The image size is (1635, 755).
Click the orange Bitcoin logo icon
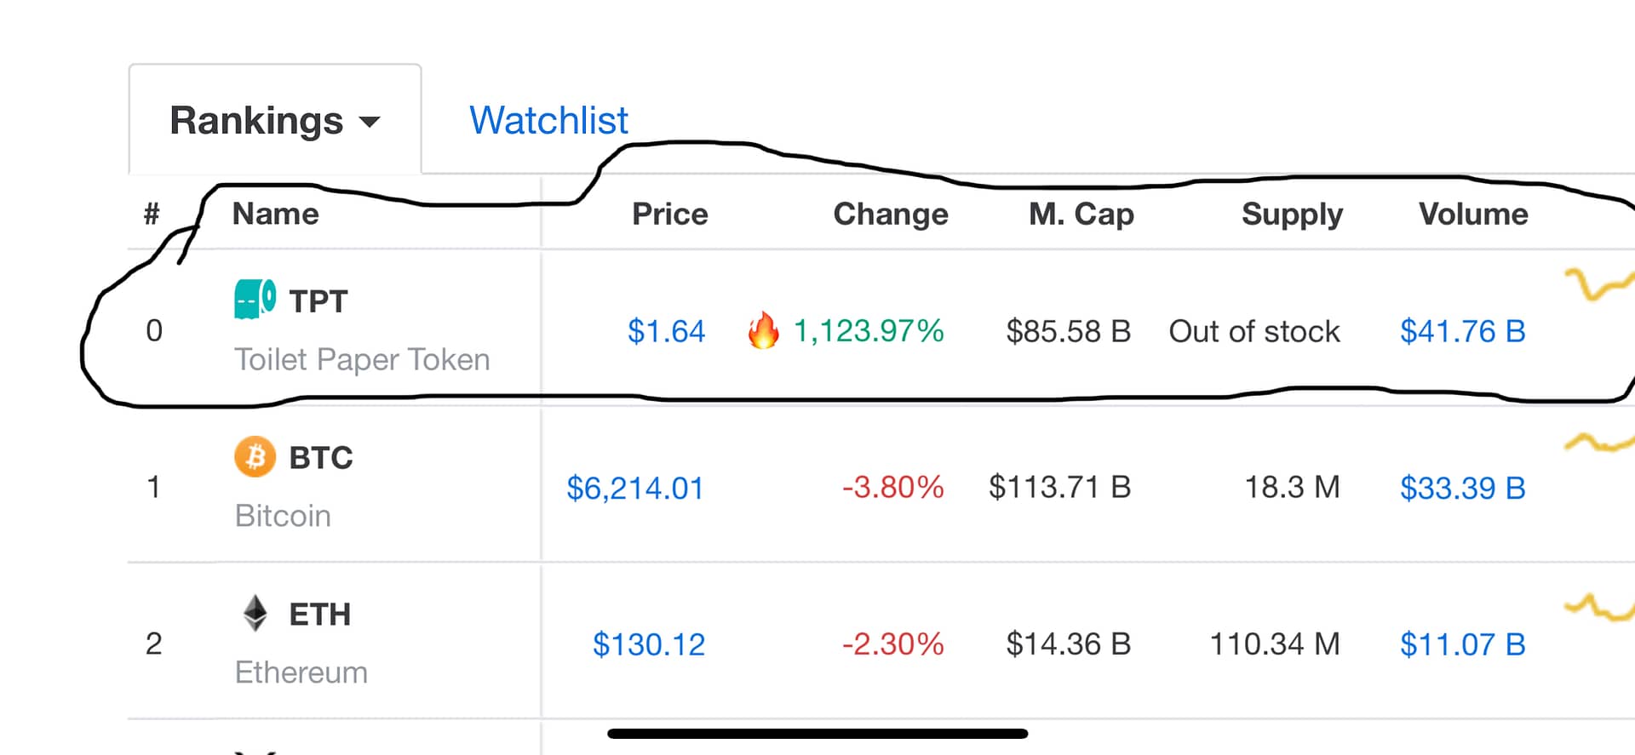pos(255,457)
